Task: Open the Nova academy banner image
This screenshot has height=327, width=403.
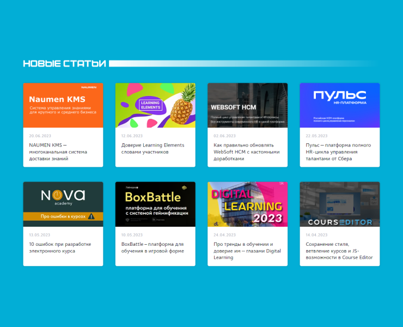Action: [63, 204]
